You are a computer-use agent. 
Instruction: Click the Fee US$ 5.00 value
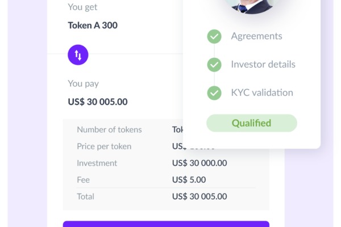click(x=189, y=180)
